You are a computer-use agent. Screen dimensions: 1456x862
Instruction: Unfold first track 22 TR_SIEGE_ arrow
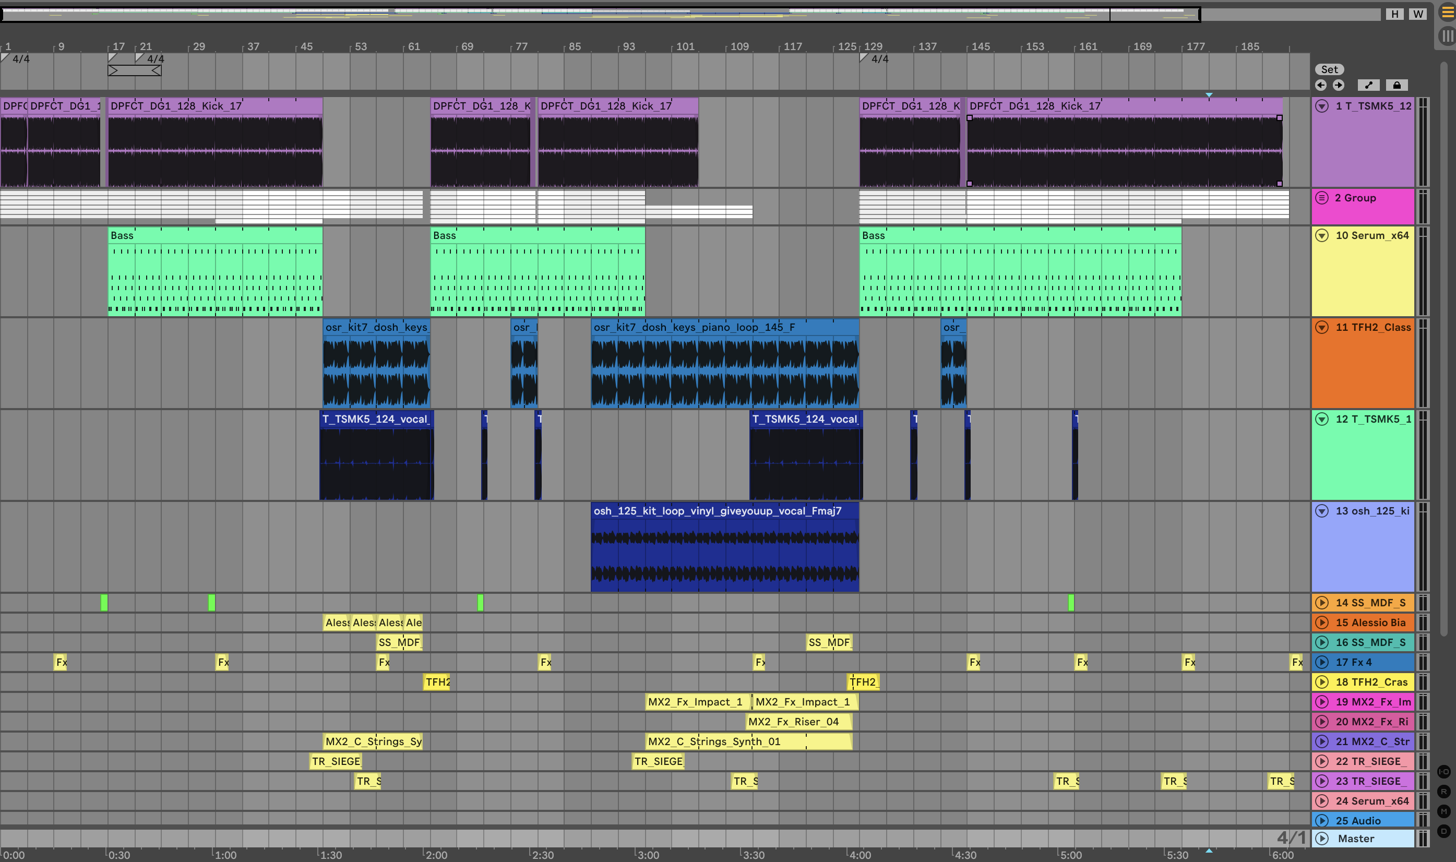[1322, 761]
